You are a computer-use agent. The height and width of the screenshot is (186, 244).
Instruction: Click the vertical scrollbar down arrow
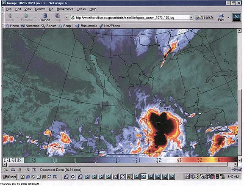click(239, 160)
